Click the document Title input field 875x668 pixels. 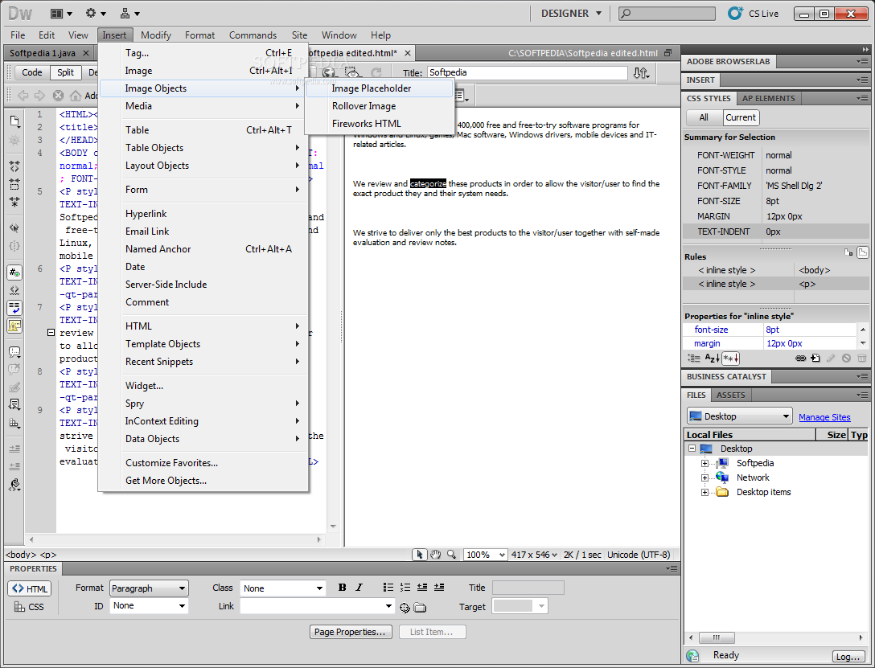tap(528, 72)
